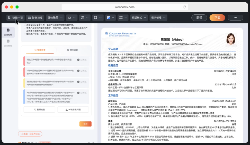
Task: Click the 智能排序 smart sort icon
Action: [29, 18]
